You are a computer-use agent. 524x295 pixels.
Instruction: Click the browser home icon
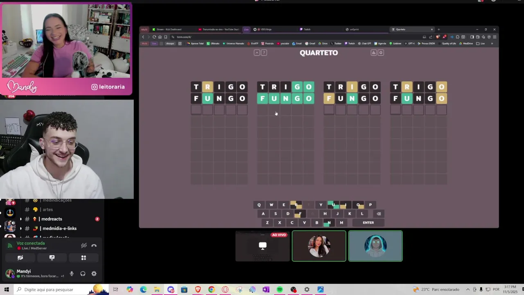(160, 37)
